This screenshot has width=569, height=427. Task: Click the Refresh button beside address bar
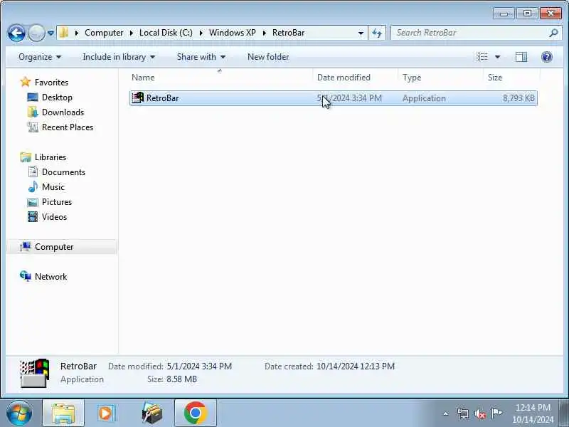377,33
